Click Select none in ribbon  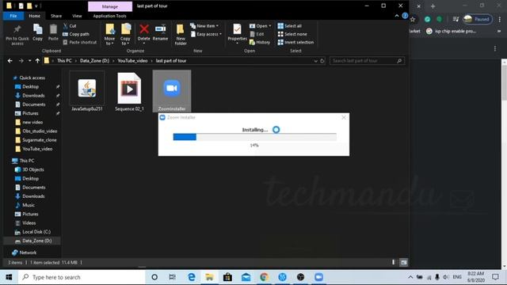(292, 34)
